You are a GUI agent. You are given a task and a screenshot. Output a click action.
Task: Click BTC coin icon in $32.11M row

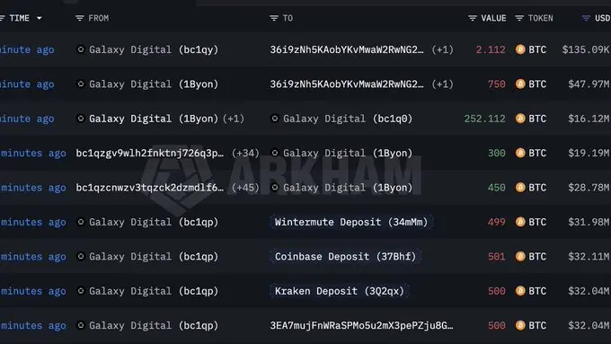tap(520, 256)
